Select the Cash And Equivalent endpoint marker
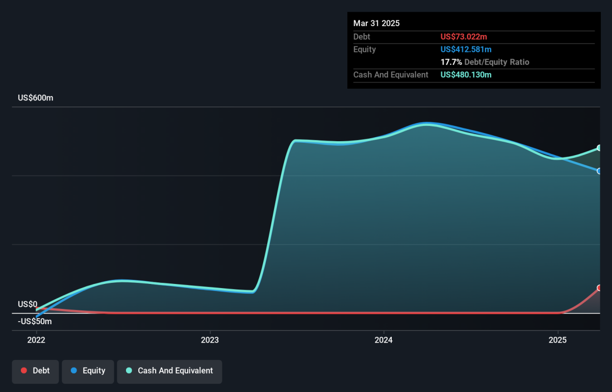Image resolution: width=612 pixels, height=392 pixels. click(600, 148)
